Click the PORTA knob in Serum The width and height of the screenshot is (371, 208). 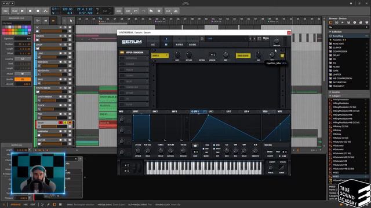pyautogui.click(x=271, y=168)
